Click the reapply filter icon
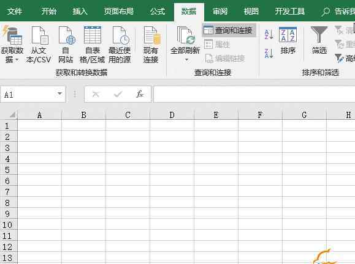Screen dimensions: 355x264 [339, 44]
